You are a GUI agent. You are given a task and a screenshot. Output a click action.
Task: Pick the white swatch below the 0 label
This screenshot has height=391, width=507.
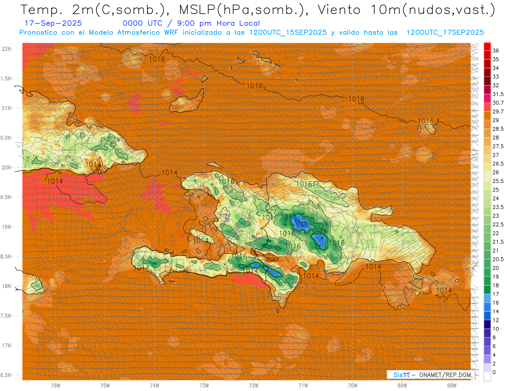[x=487, y=377]
